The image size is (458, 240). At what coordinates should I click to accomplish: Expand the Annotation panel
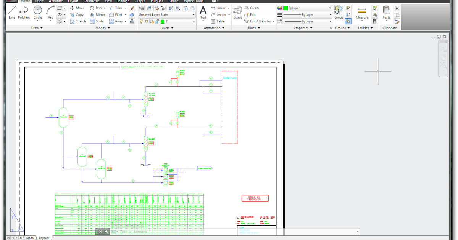[x=214, y=28]
